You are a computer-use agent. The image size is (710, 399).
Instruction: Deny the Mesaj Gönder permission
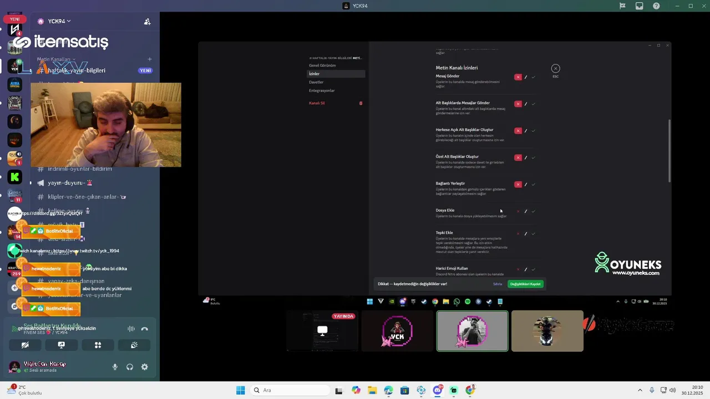(x=518, y=77)
